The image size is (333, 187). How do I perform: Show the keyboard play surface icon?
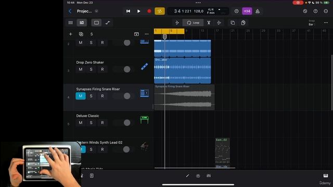point(326,176)
